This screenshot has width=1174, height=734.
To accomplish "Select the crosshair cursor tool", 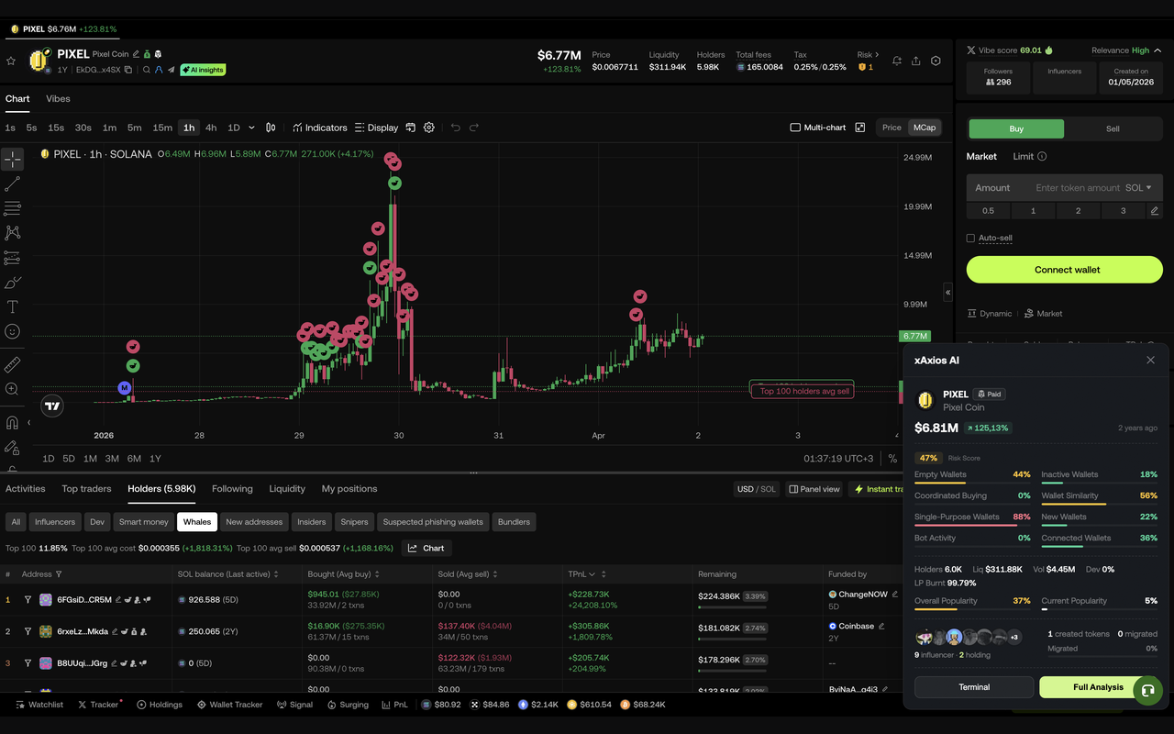I will click(12, 160).
